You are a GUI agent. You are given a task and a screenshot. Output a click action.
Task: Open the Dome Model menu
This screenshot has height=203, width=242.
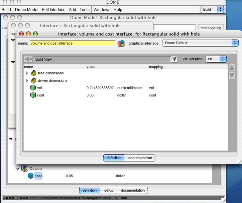pos(26,10)
